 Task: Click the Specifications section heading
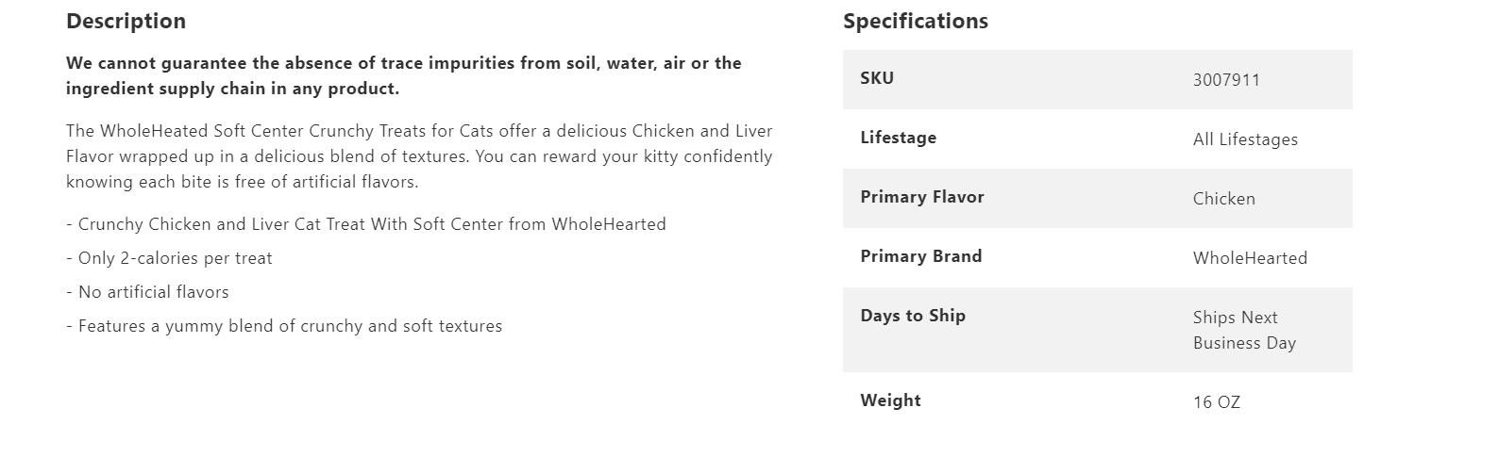click(x=915, y=21)
